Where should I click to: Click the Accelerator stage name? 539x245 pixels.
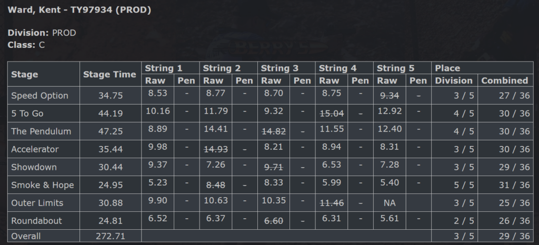[x=35, y=149]
